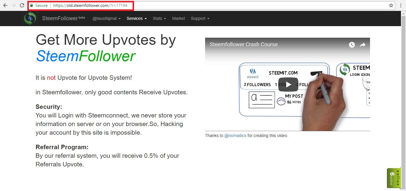Viewport: 406px width, 191px height.
Task: Expand the Stats dropdown menu
Action: [x=159, y=18]
